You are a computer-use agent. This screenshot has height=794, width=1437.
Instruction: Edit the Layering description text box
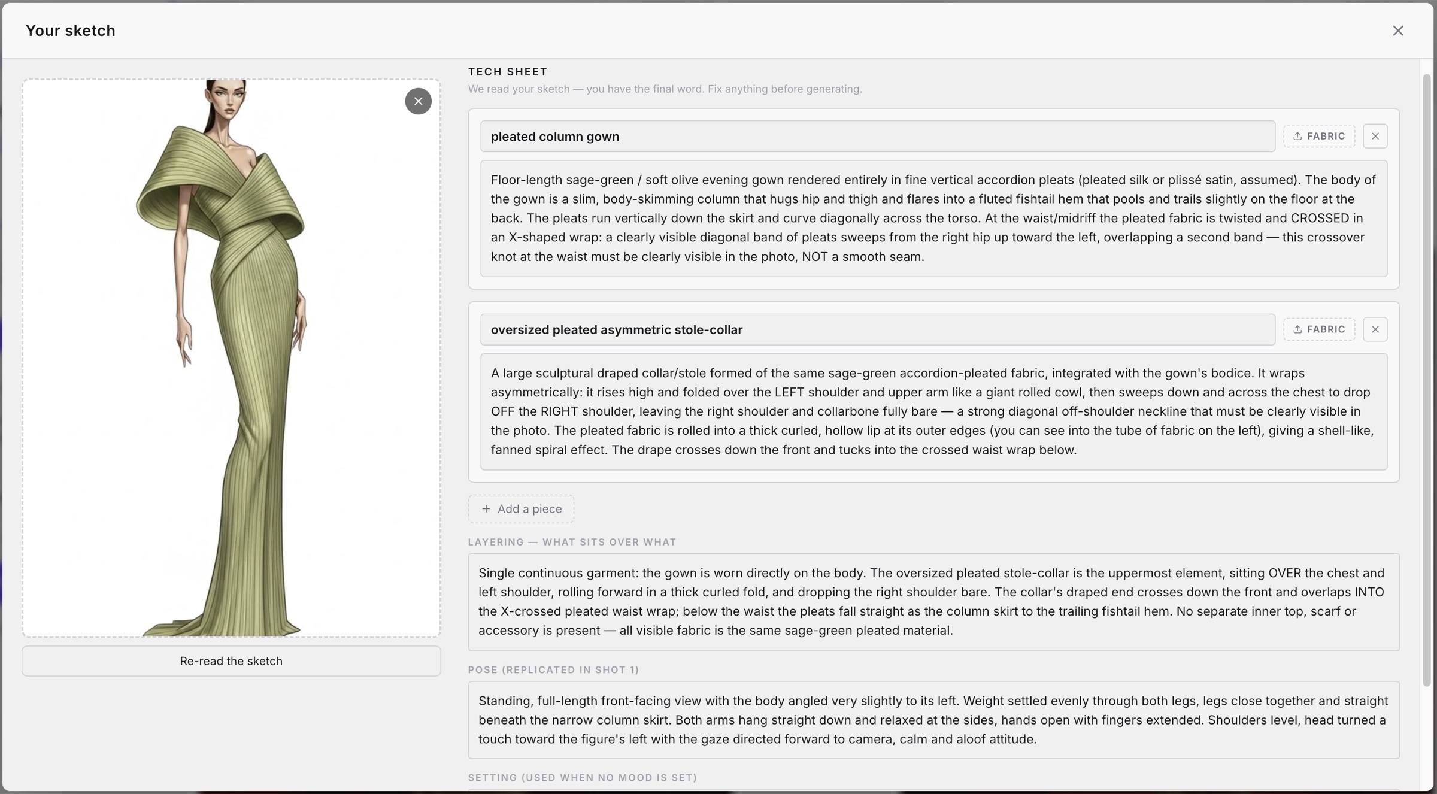[933, 602]
